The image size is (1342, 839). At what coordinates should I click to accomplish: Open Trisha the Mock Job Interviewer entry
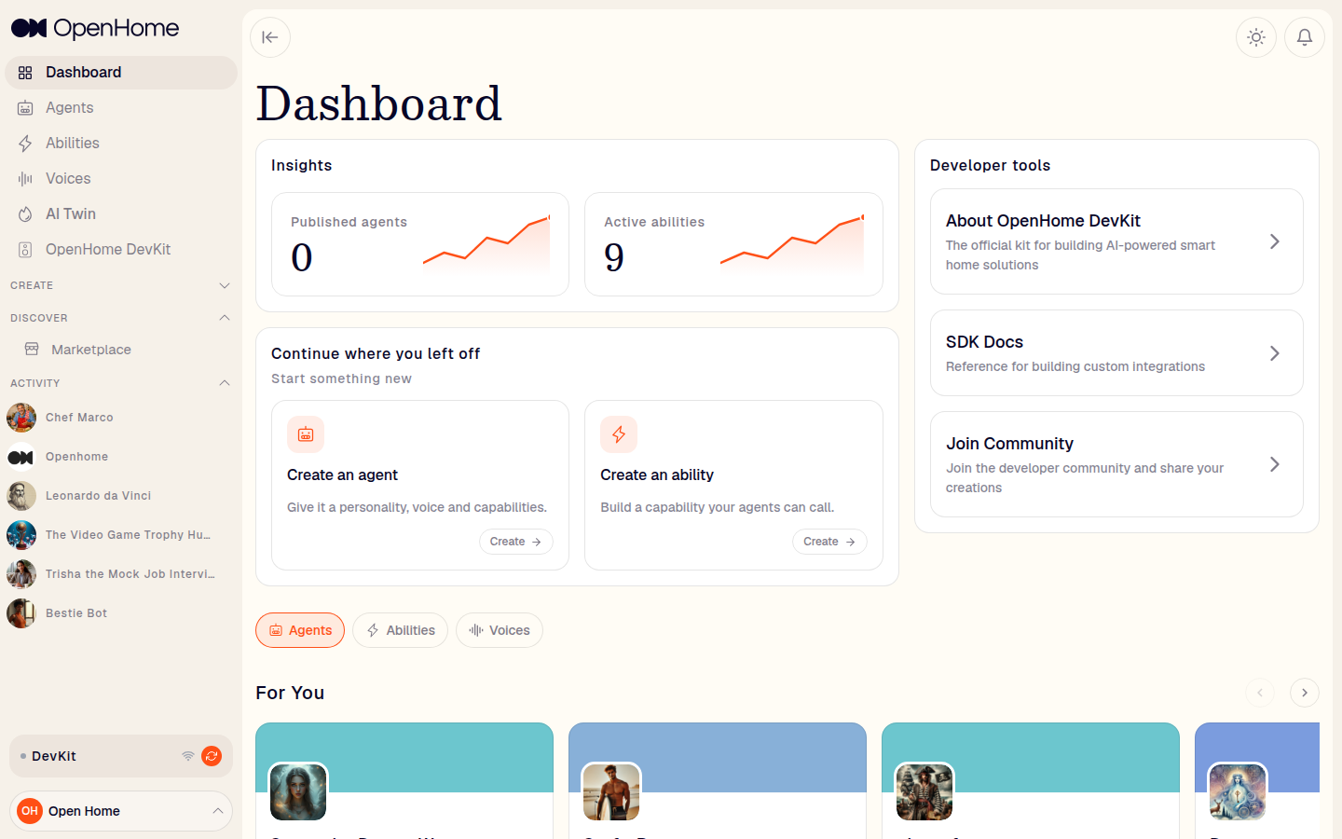coord(121,574)
